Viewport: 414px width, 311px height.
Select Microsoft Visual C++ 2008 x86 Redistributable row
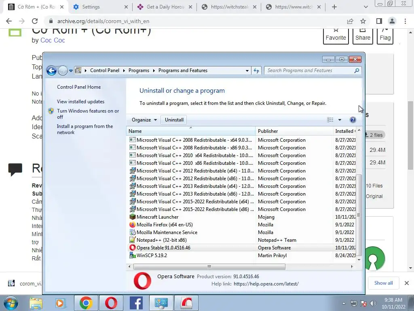click(242, 147)
